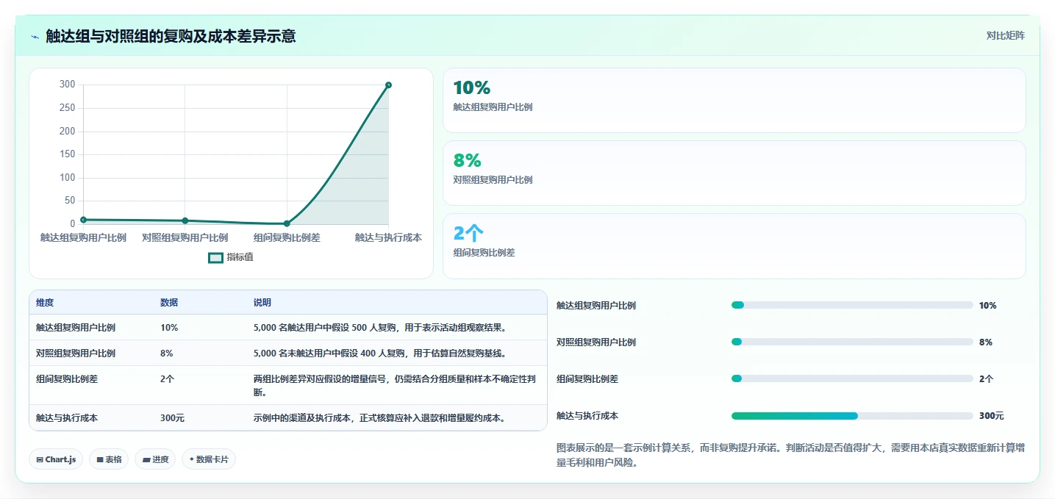Click the 说明 table column header

262,303
